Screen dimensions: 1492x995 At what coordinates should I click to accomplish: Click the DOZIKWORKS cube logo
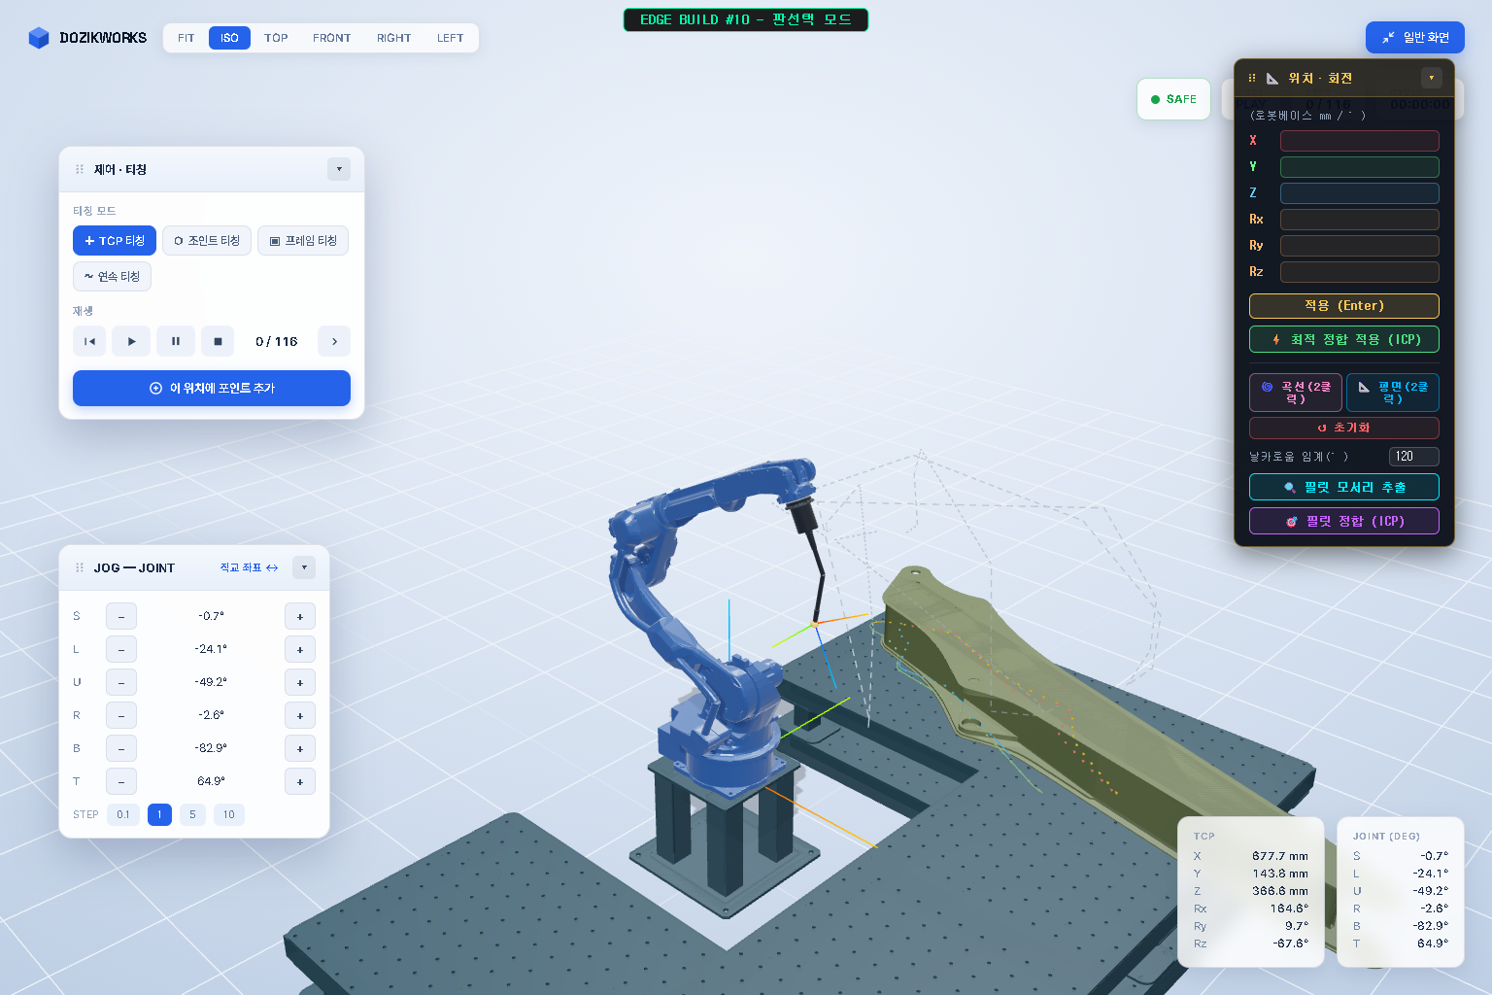click(x=39, y=38)
